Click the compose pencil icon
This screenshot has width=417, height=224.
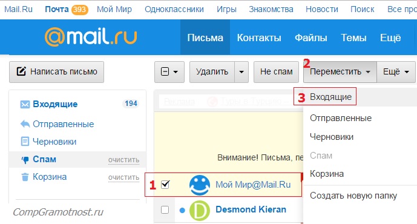point(21,71)
